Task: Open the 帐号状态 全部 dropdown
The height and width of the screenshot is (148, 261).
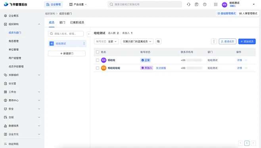Action: (106, 42)
